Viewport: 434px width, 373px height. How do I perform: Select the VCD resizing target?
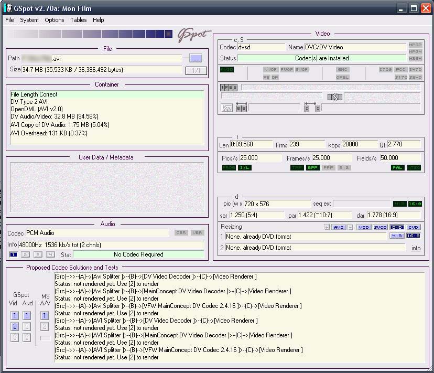pos(364,228)
